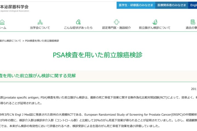Screen dimensions: 197x131
Task: Click the date text starting 201
Action: (194, 89)
